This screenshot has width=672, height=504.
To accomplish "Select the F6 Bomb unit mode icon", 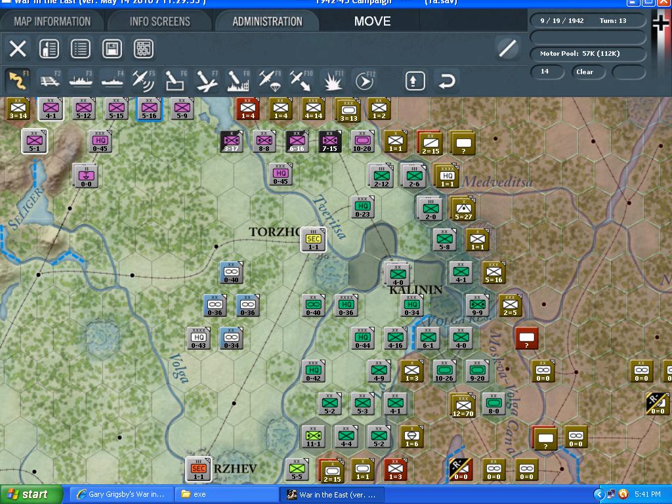I will (175, 80).
